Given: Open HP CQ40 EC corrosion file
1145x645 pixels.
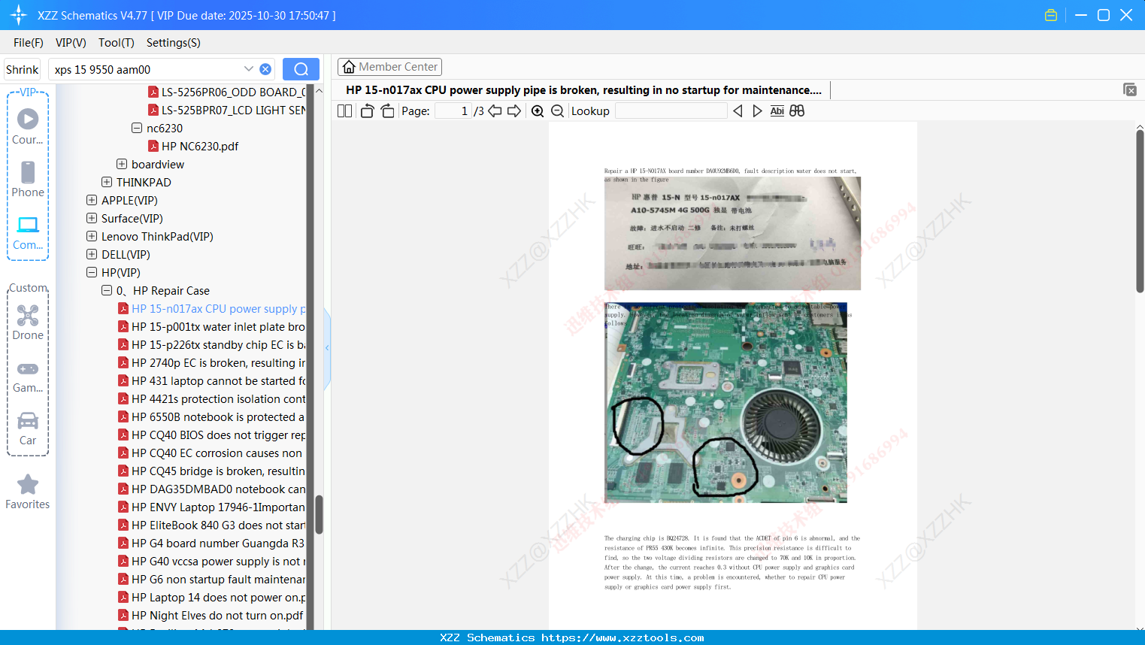Looking at the screenshot, I should point(210,453).
